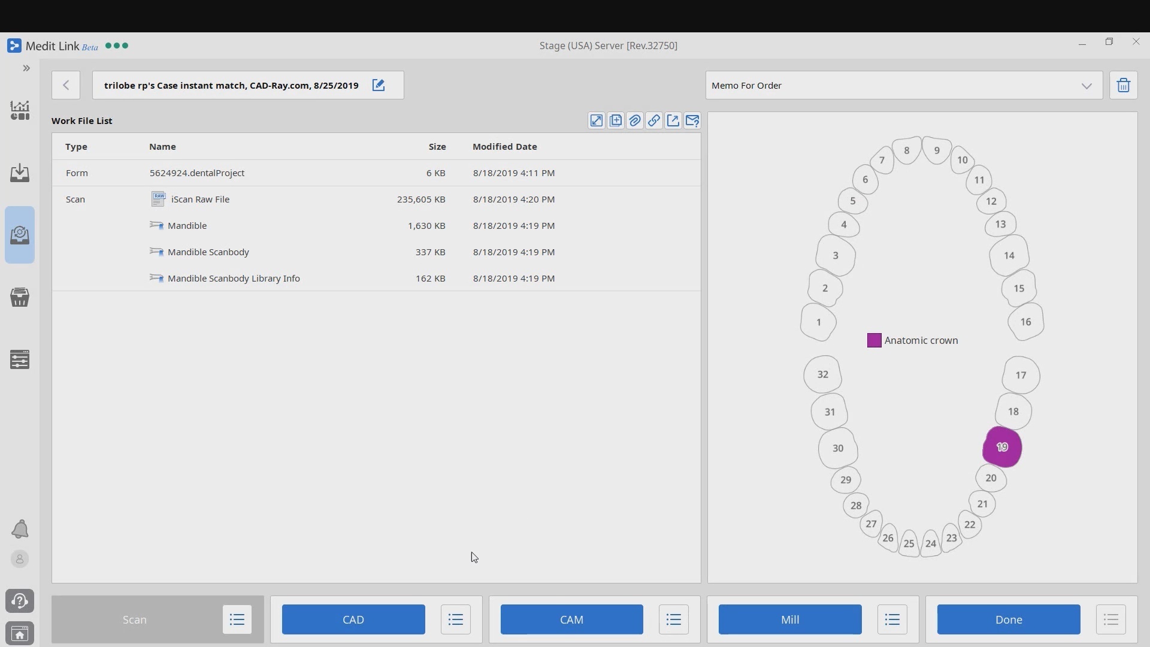
Task: Select tooth 32 on the dental chart
Action: pos(822,374)
